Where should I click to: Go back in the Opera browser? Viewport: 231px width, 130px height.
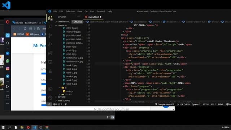tap(14, 29)
